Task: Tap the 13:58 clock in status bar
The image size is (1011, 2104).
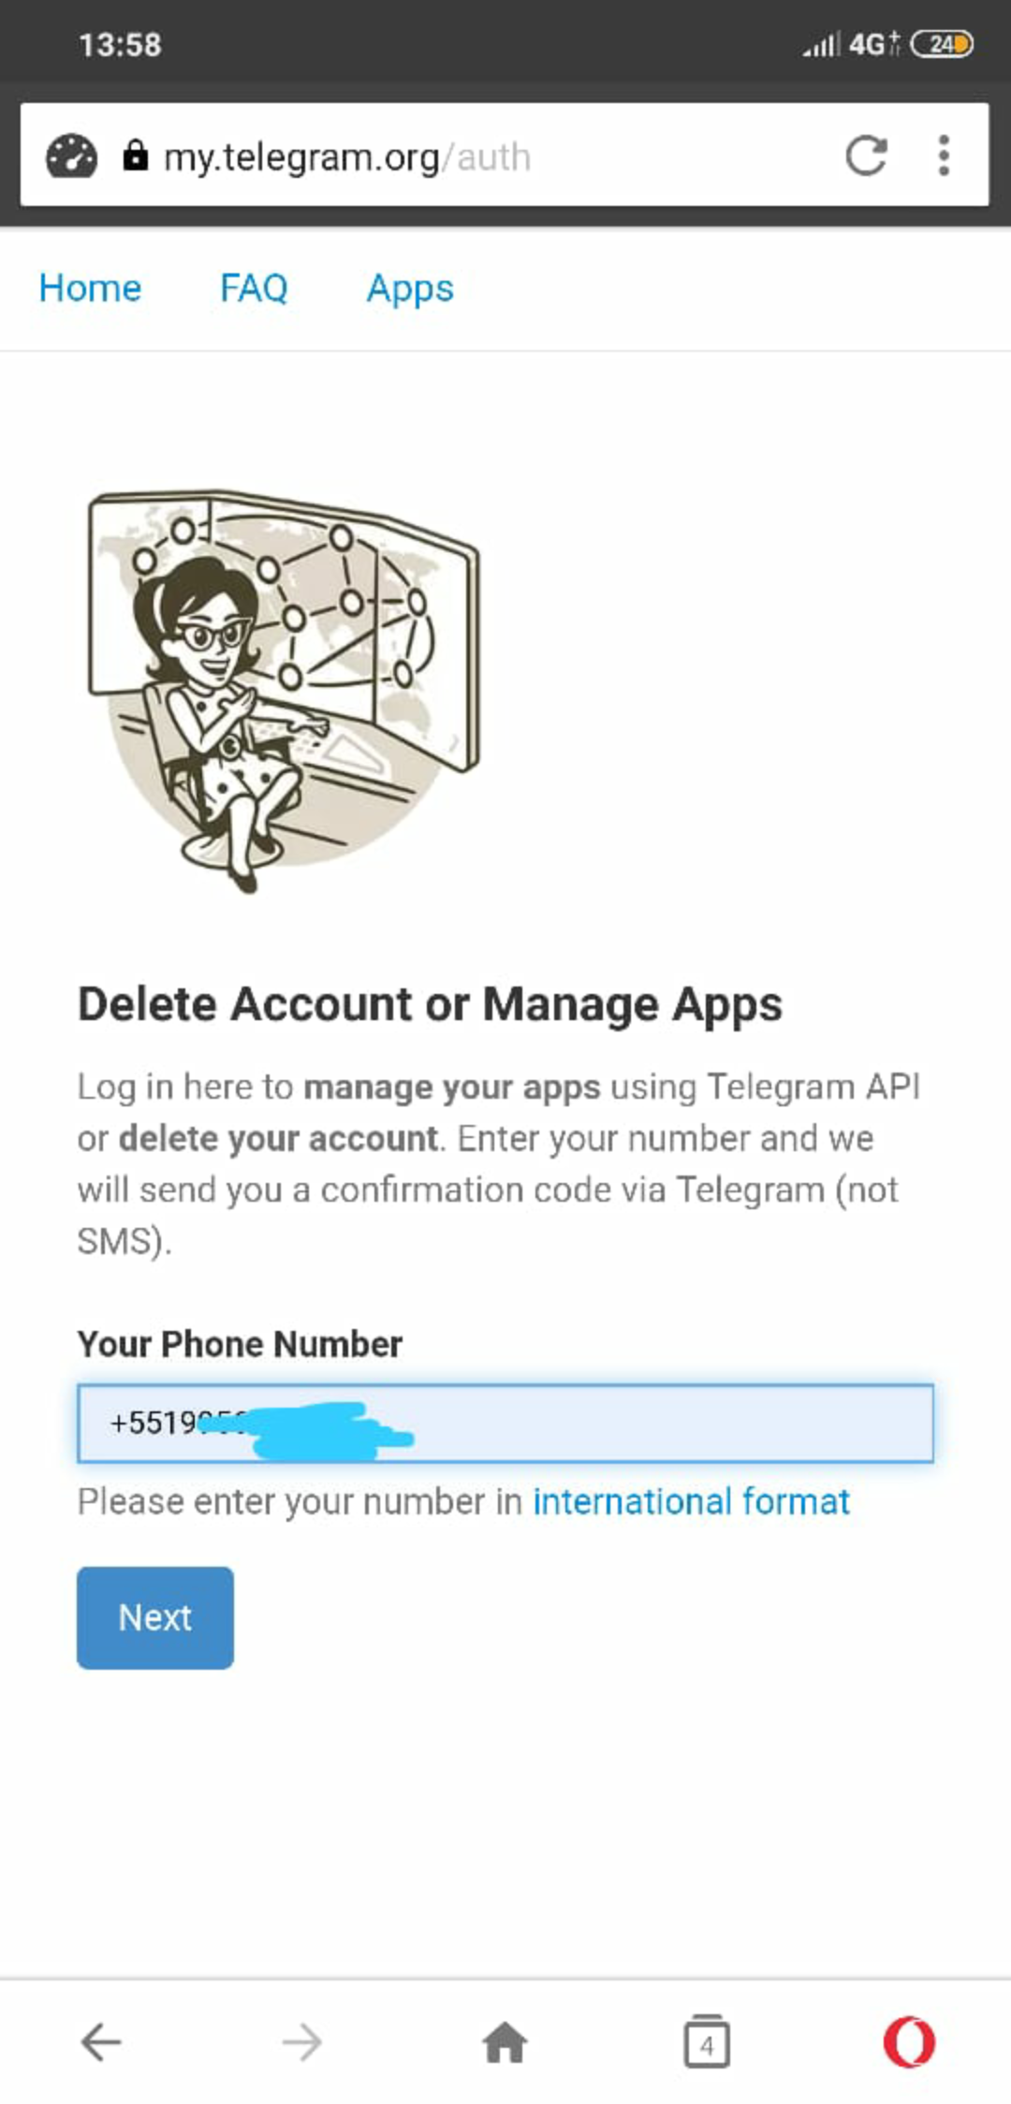Action: pyautogui.click(x=120, y=44)
